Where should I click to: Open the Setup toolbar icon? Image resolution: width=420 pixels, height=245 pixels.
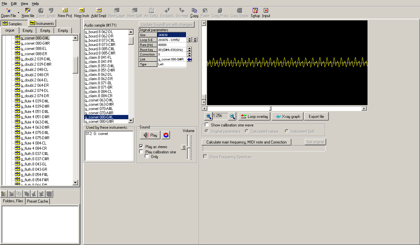click(255, 11)
